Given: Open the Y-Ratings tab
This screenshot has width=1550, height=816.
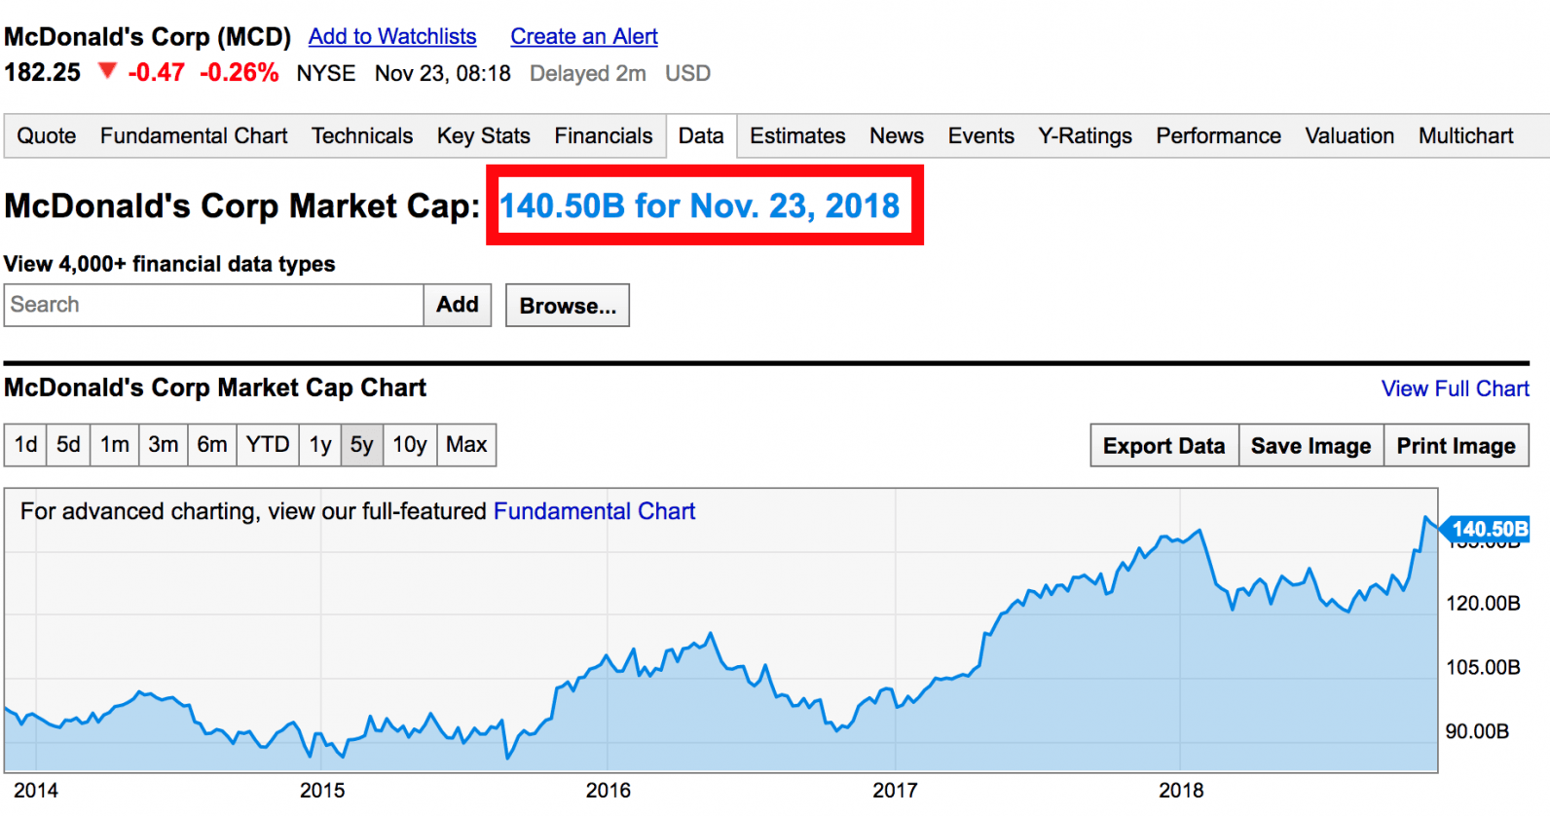Looking at the screenshot, I should [x=1086, y=135].
